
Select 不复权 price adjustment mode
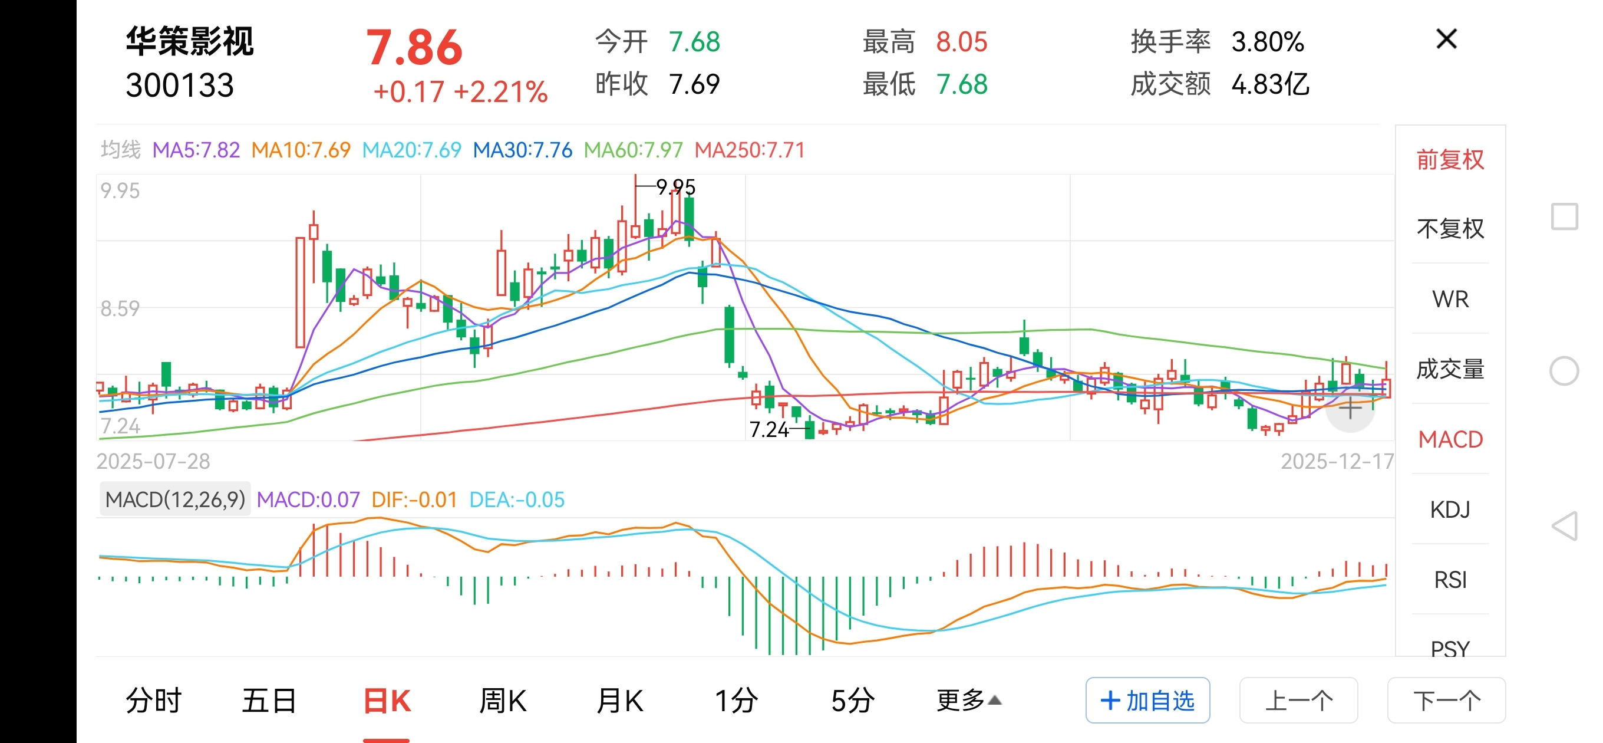[x=1450, y=229]
